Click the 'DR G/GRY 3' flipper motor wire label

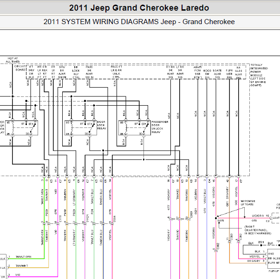click(256, 261)
